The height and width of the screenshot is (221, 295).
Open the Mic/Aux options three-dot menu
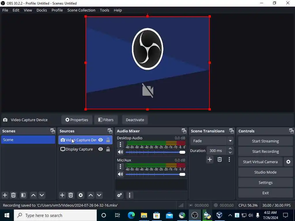click(120, 167)
